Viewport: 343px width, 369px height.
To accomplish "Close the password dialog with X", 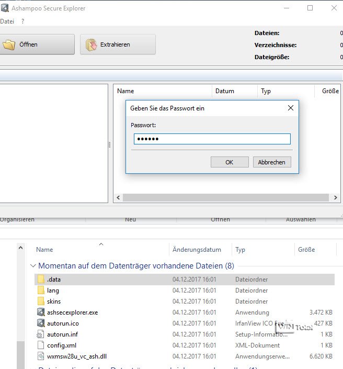I will [x=291, y=108].
